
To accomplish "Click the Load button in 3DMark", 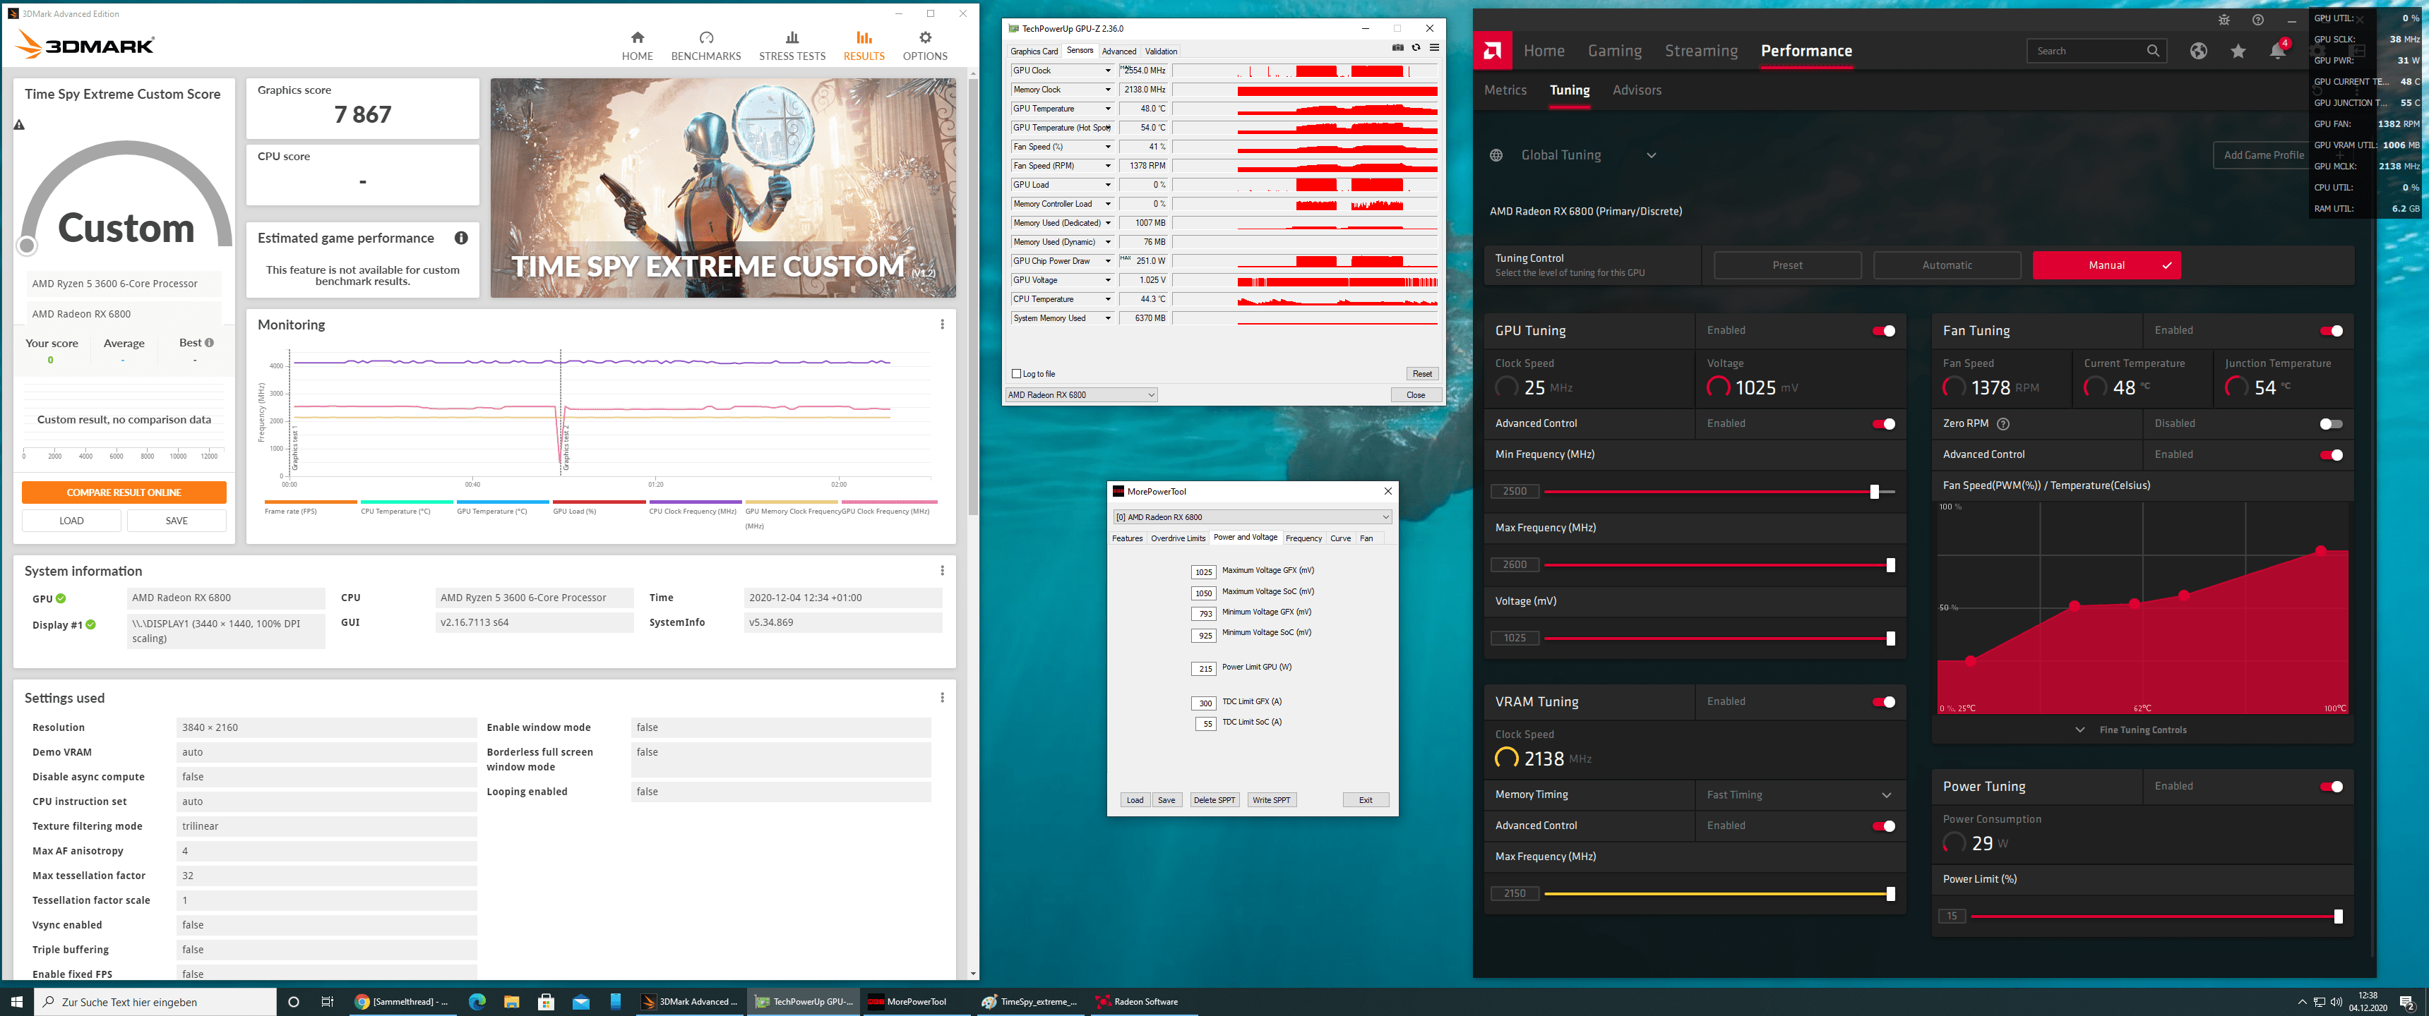I will click(x=71, y=520).
